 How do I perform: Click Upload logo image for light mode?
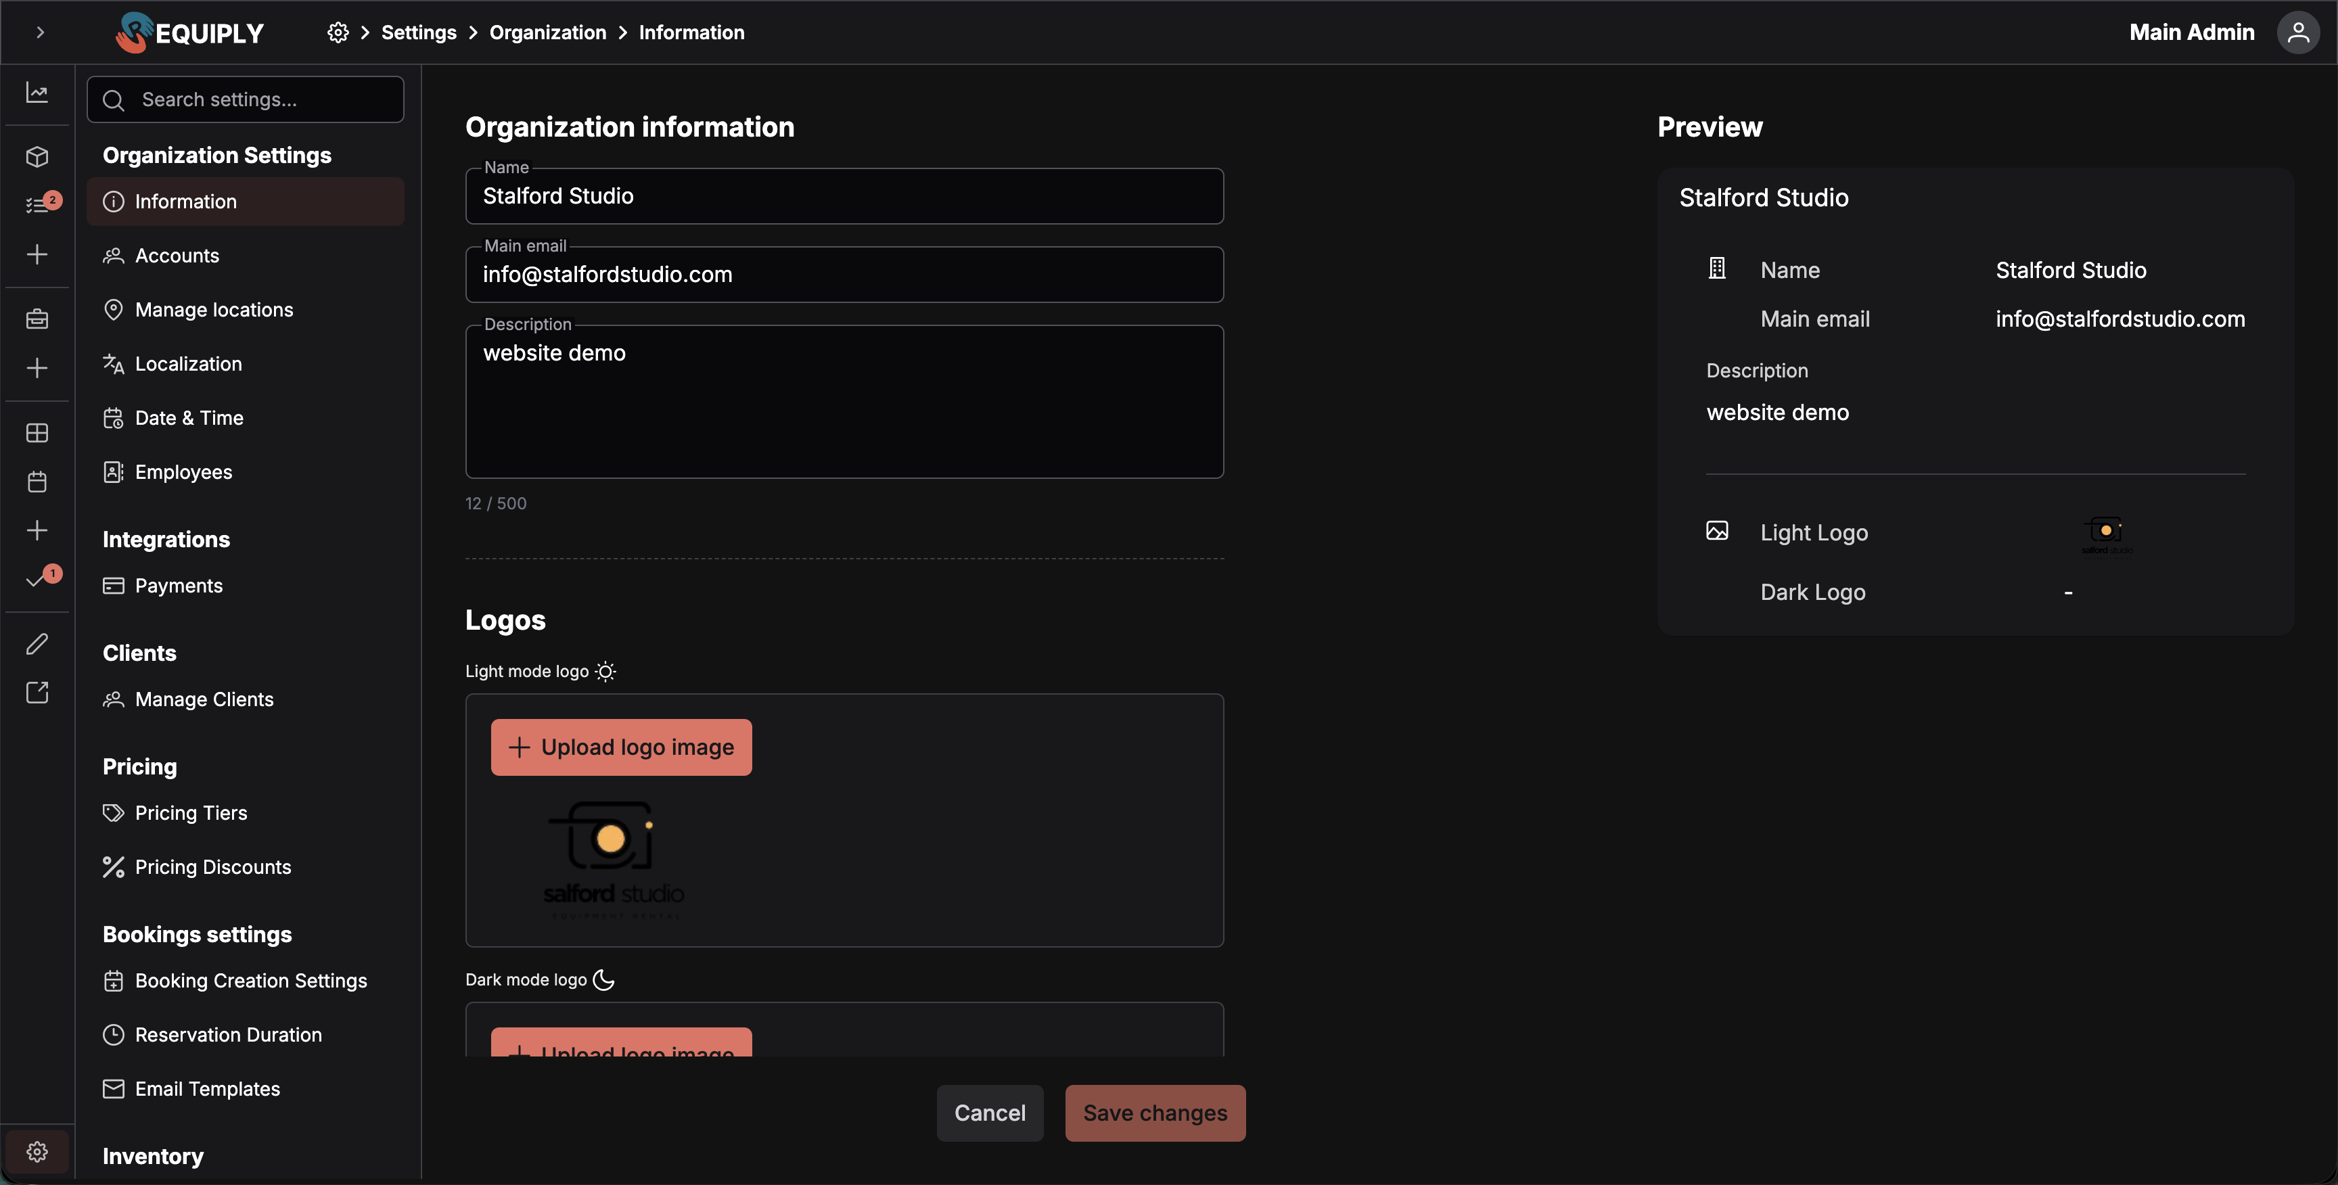coord(621,747)
